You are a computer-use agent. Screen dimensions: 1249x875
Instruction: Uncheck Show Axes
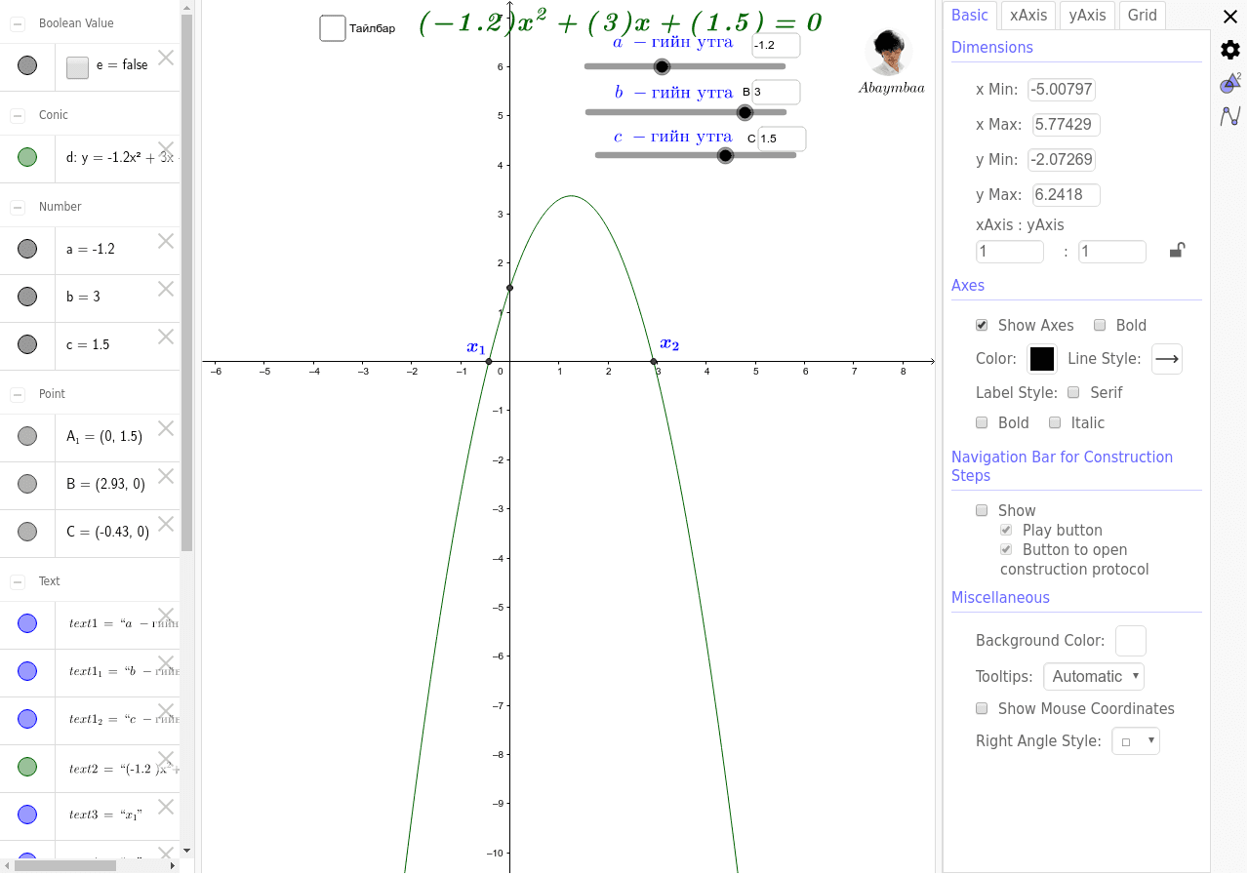coord(982,325)
